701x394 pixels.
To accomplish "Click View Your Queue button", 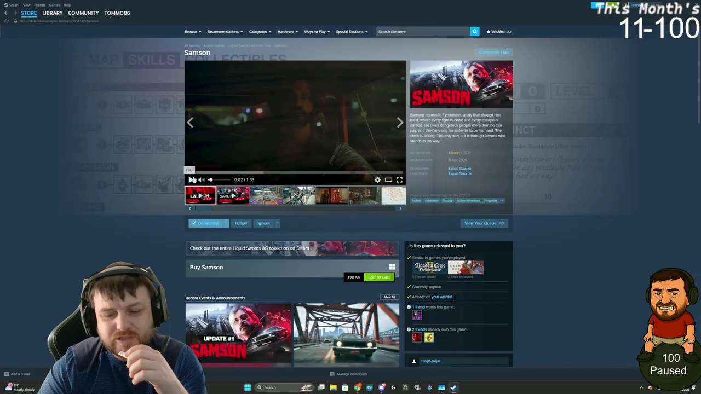I will [484, 223].
